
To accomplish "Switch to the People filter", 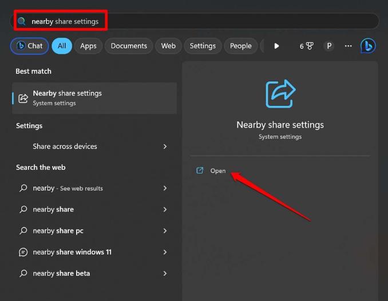I will [x=241, y=46].
